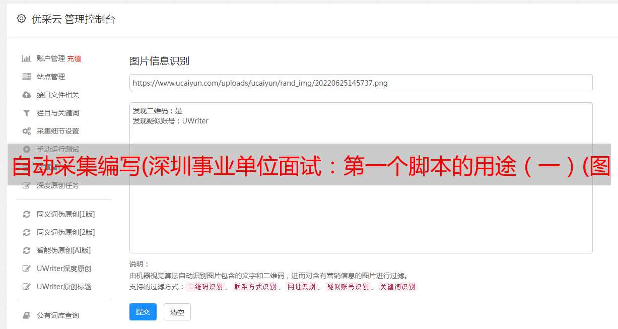The image size is (618, 329).
Task: Click the red 充值 link
Action: 74,58
